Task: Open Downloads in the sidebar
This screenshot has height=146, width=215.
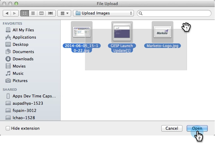Action: coord(23,59)
